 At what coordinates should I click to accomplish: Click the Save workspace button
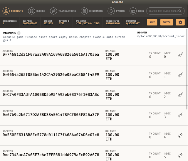pos(152,22)
